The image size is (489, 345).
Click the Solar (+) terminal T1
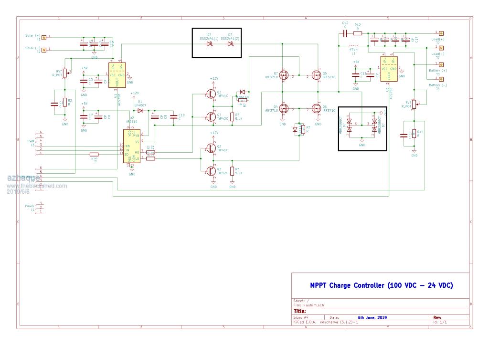[44, 37]
